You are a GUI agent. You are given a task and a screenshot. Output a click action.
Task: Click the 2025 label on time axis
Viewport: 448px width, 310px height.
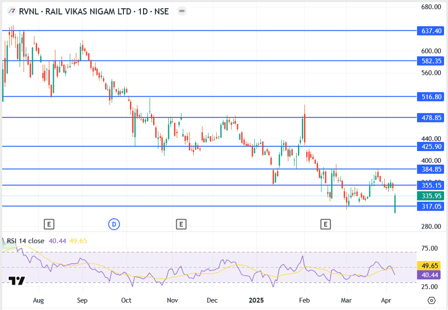(x=257, y=301)
